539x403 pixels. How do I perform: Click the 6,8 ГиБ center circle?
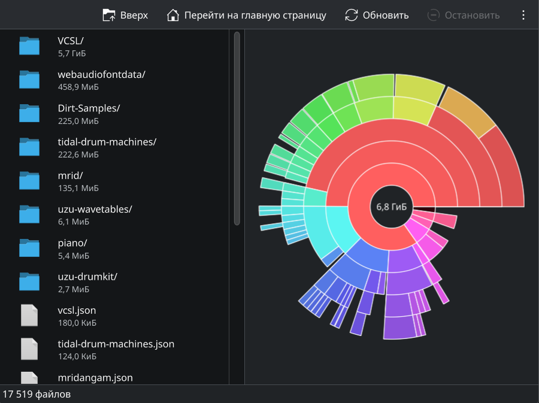(x=392, y=207)
